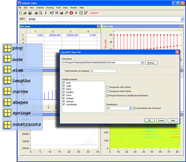
Task: Select 29500.000 cell in column 2
Action: coord(53,35)
